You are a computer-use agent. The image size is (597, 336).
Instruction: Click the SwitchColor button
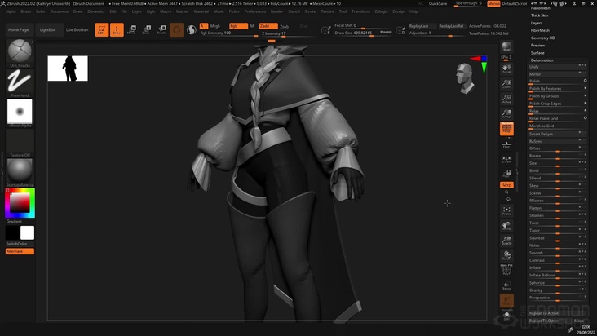tap(17, 244)
